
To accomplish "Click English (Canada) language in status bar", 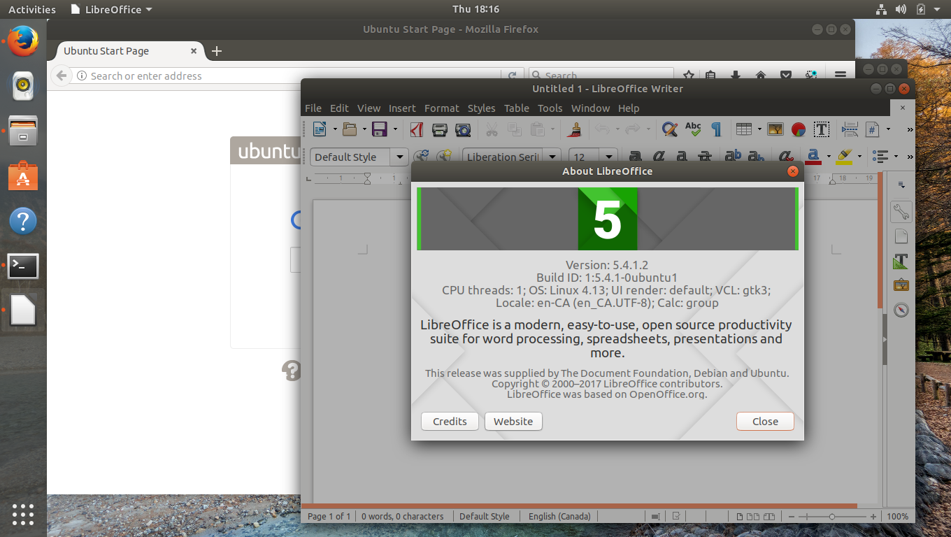I will (x=559, y=516).
